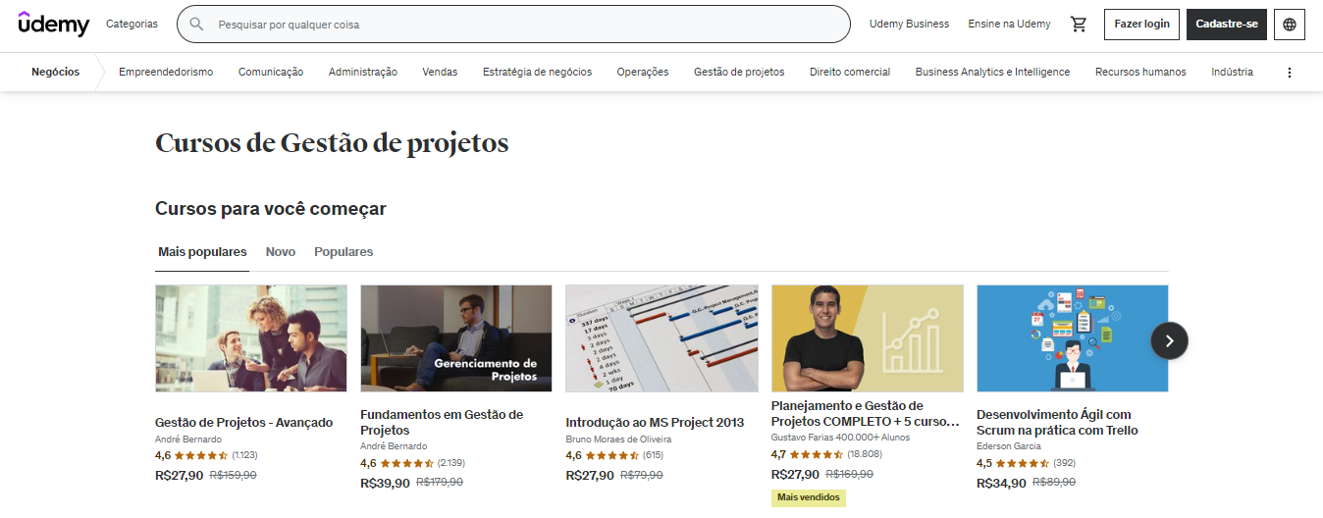Open the Categorias dropdown menu

tap(132, 24)
